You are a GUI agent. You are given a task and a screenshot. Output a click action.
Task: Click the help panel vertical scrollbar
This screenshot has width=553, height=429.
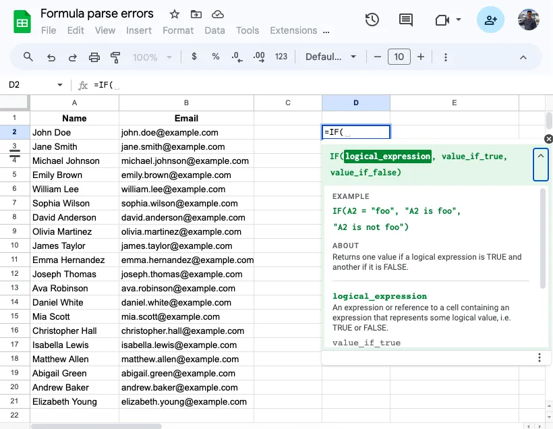[543, 238]
